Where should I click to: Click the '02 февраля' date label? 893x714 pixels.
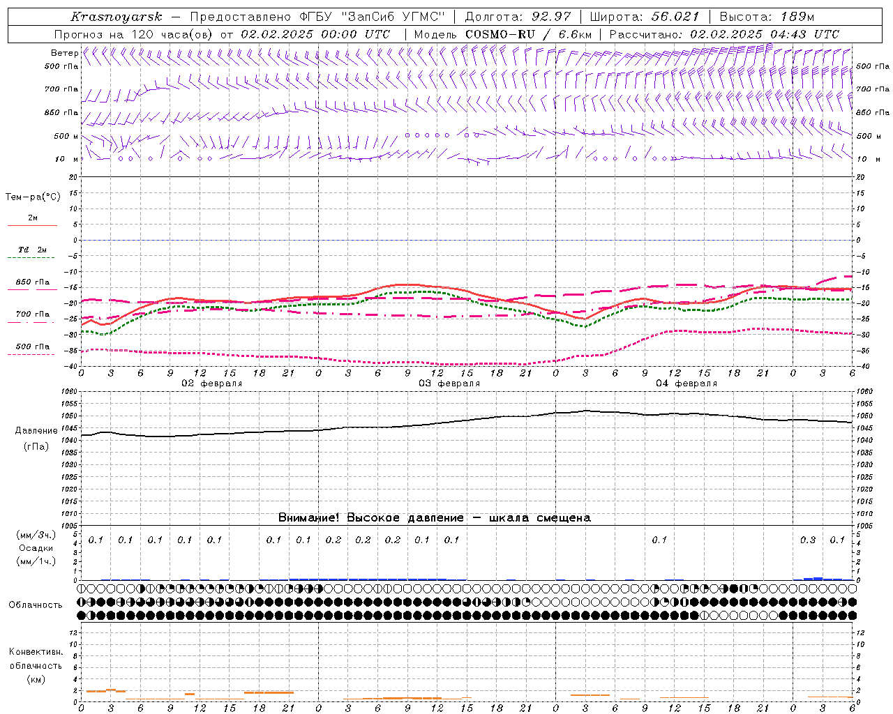pyautogui.click(x=212, y=383)
